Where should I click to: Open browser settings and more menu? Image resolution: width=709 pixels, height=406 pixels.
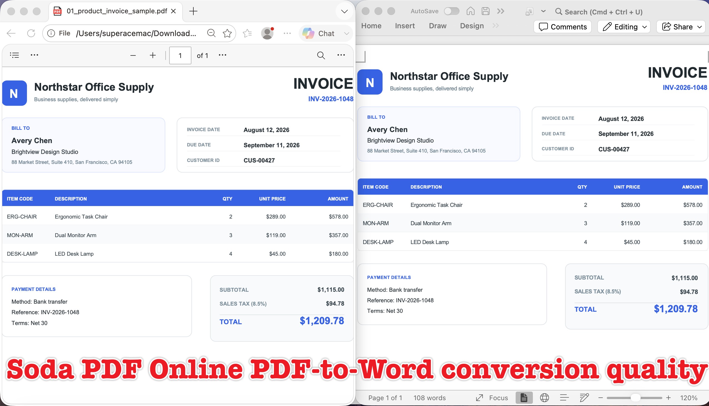287,34
